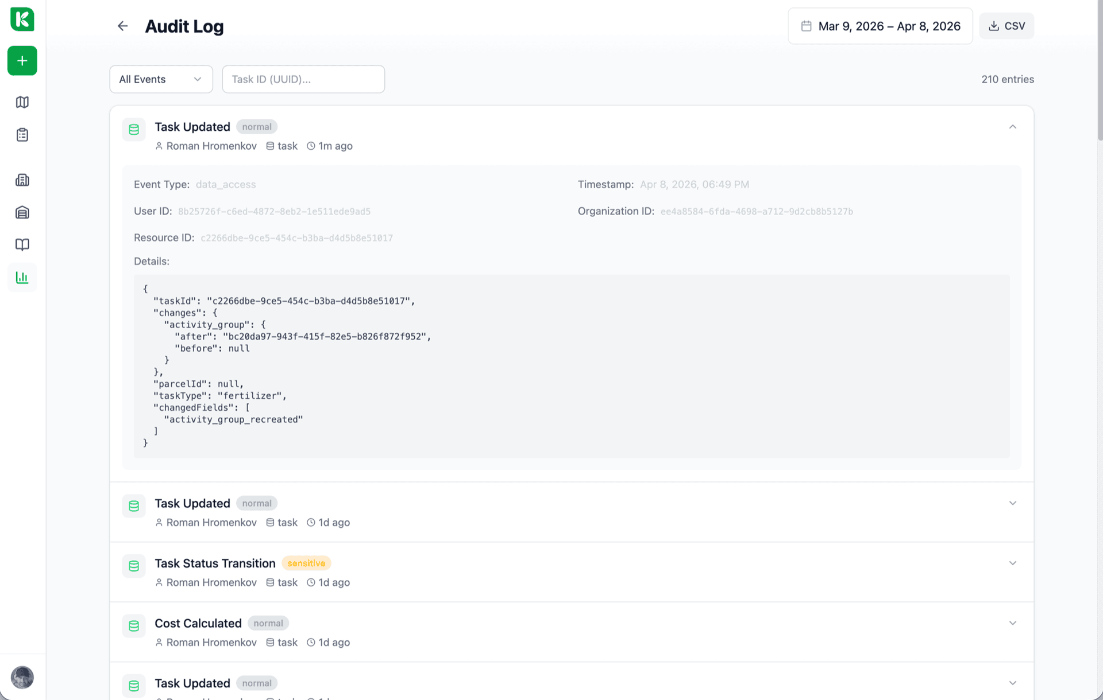Open the map icon in sidebar

click(22, 102)
